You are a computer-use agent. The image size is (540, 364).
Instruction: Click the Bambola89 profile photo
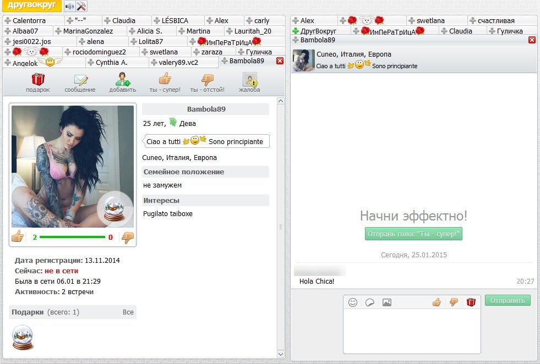(x=73, y=166)
